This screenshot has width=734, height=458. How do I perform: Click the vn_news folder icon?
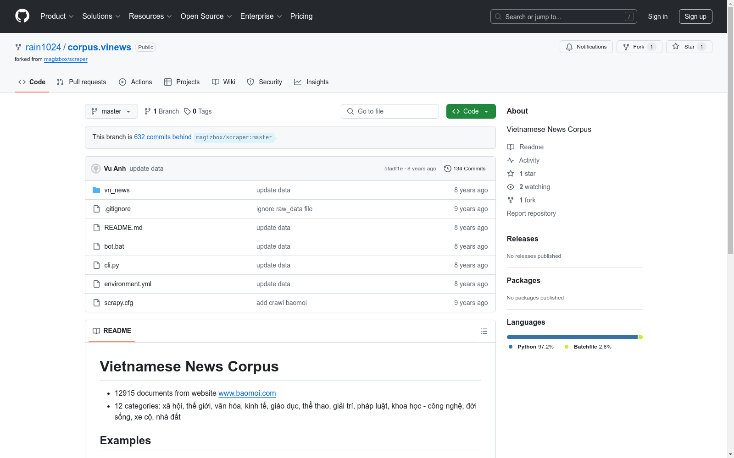96,190
